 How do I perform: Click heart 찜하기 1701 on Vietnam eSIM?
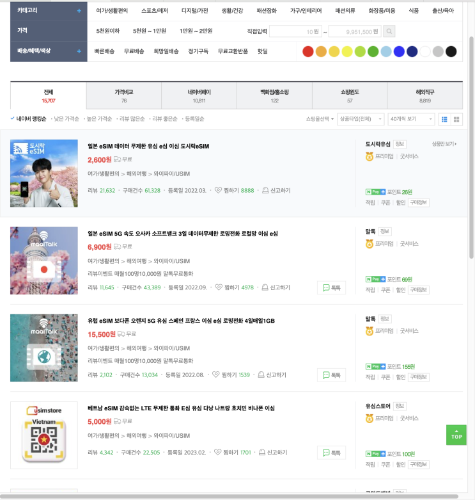tap(233, 452)
